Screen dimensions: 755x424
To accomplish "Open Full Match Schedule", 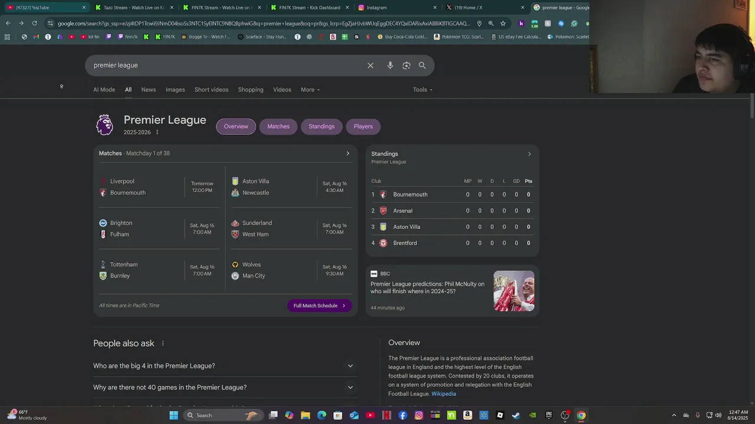I will click(319, 306).
